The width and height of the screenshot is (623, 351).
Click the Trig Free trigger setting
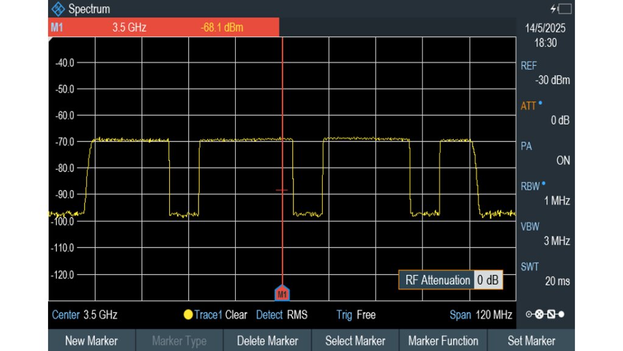(356, 315)
